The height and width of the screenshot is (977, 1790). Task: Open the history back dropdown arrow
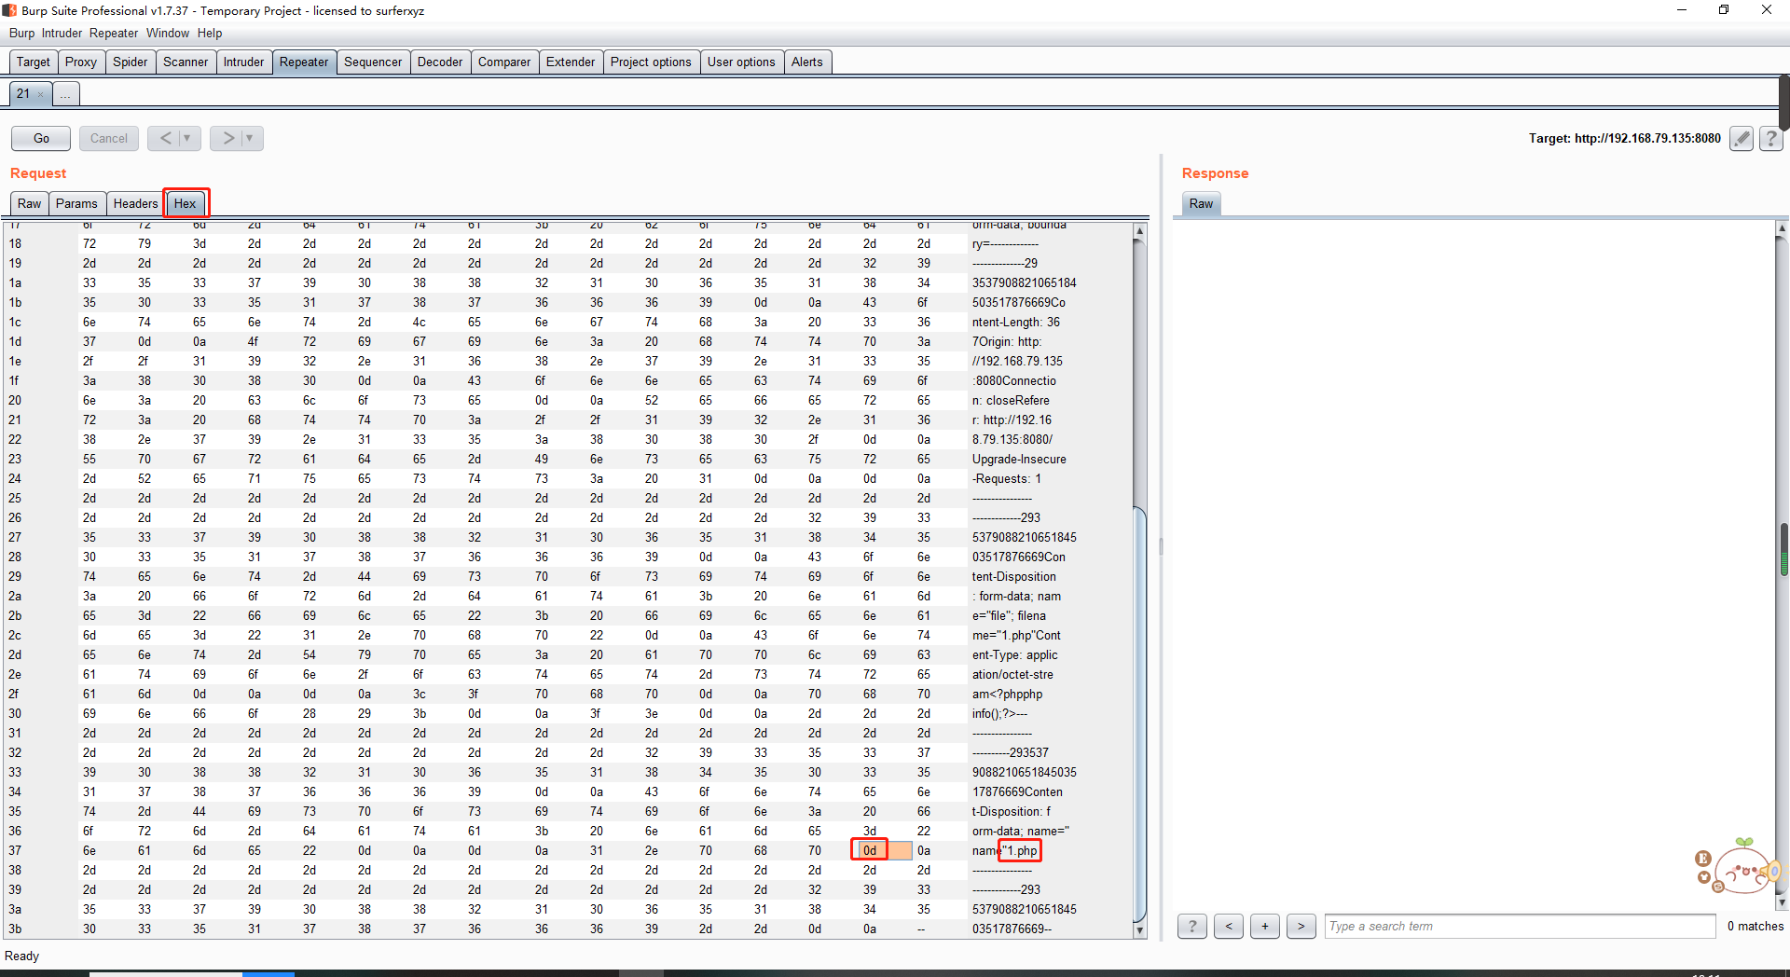187,138
